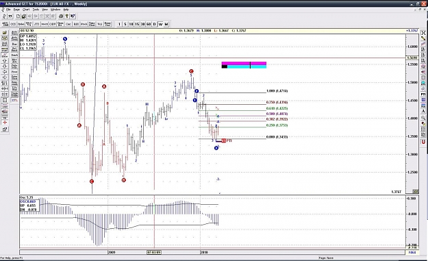Screen dimensions: 428x261
Task: Click the cyan MOB color bar
Action: pos(247,66)
